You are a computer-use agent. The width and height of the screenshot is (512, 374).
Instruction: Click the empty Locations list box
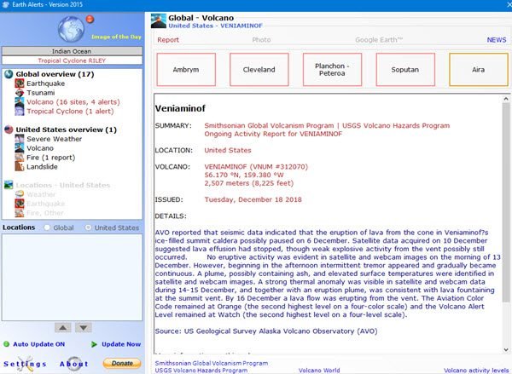pos(72,277)
